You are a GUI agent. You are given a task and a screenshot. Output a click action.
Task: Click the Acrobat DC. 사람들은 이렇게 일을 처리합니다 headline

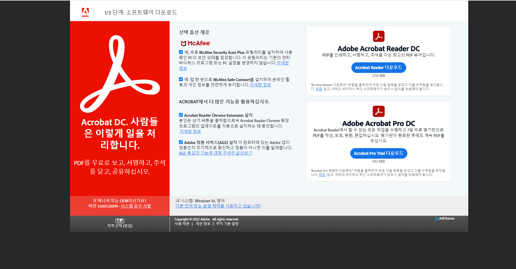120,133
